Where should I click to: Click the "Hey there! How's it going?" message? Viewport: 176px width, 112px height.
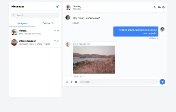87,18
